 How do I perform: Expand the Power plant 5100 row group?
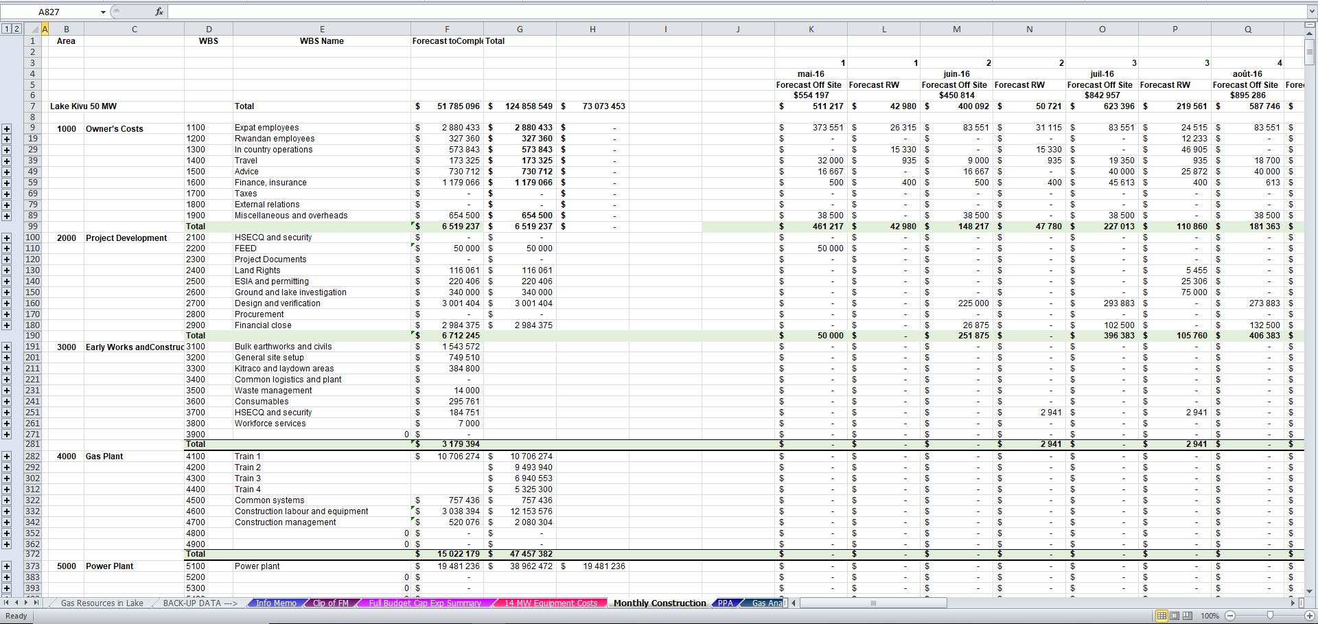[7, 566]
